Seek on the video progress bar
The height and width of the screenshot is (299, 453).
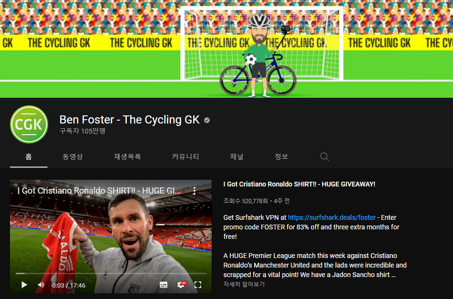111,273
